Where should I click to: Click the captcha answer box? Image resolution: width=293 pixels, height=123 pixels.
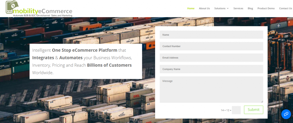236,110
